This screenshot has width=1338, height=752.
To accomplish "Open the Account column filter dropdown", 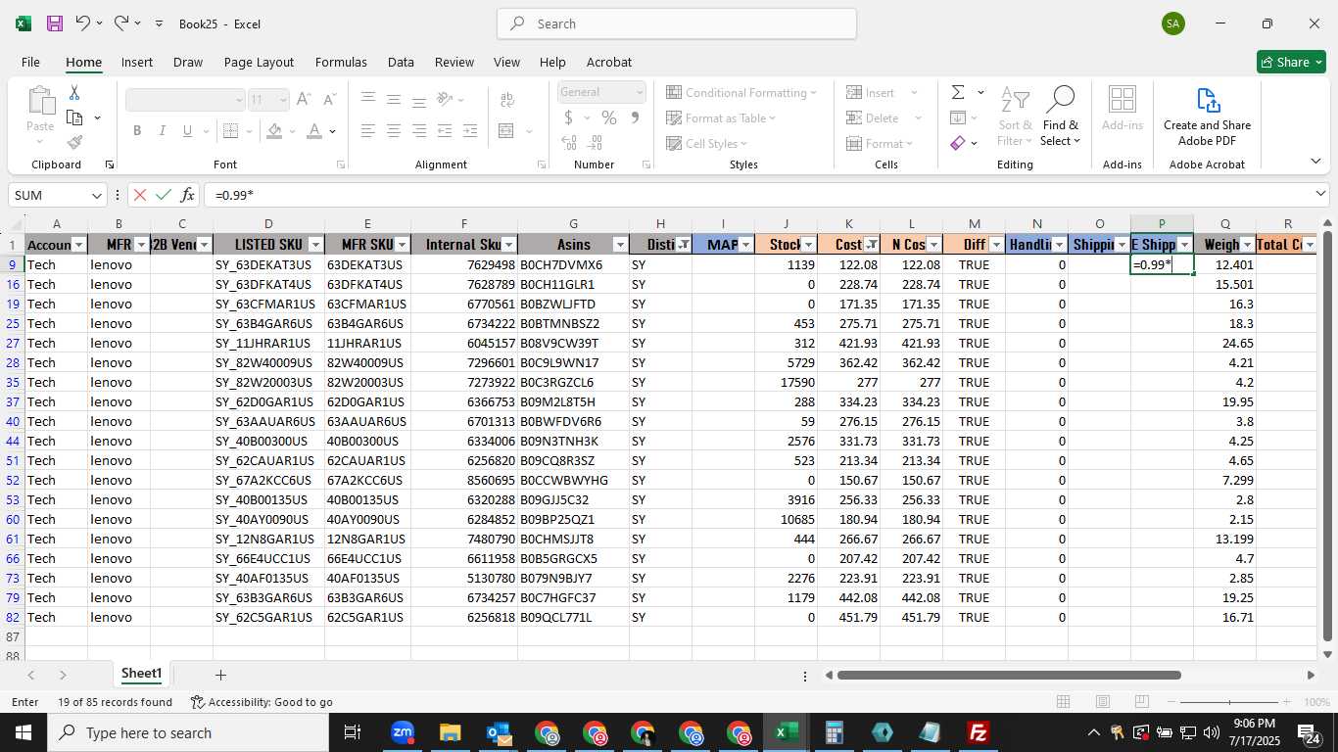I will coord(78,245).
